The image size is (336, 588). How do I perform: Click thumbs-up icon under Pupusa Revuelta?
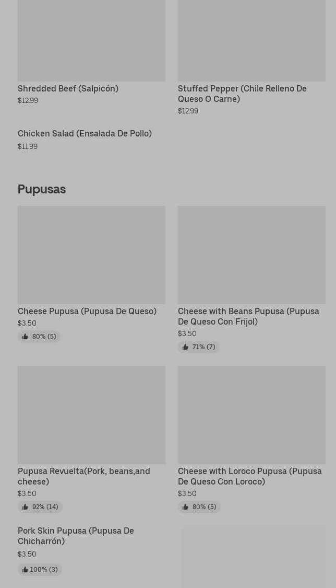pos(25,507)
